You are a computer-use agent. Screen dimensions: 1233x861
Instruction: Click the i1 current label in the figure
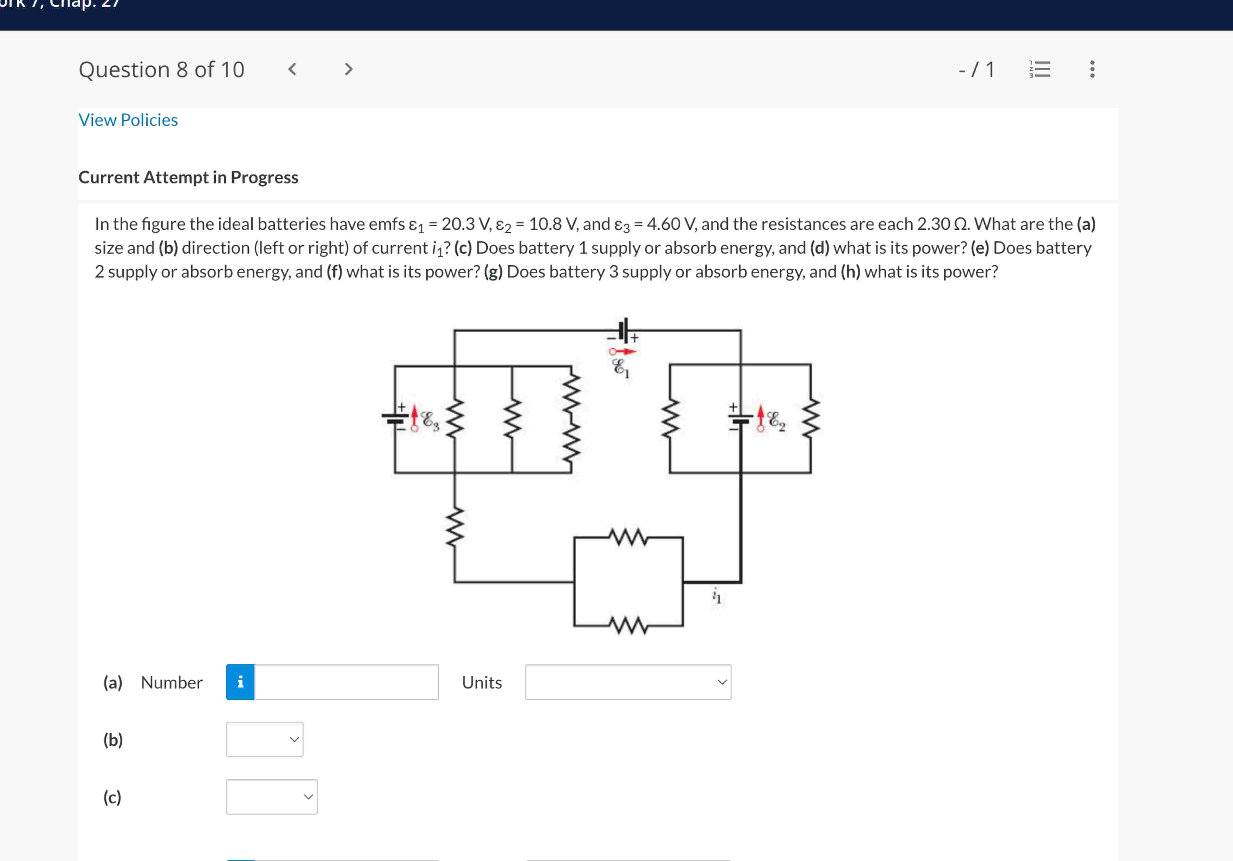coord(716,596)
